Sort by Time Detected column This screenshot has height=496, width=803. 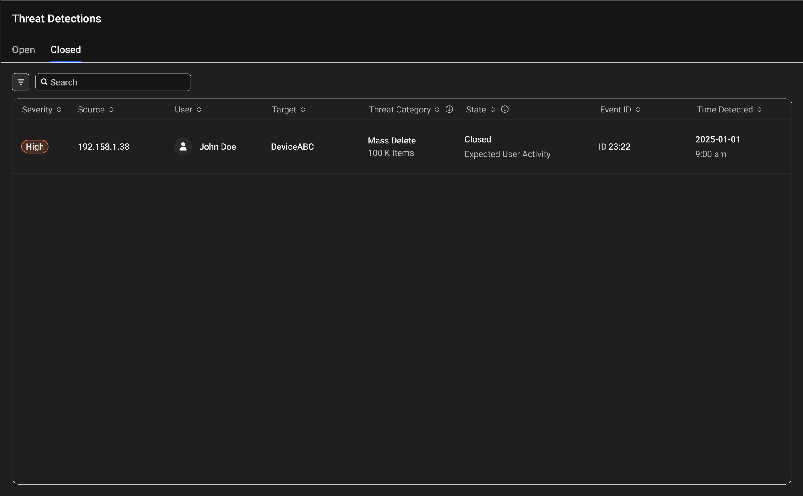[759, 110]
